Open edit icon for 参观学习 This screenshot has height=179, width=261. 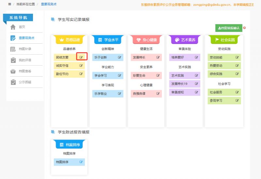point(237,100)
